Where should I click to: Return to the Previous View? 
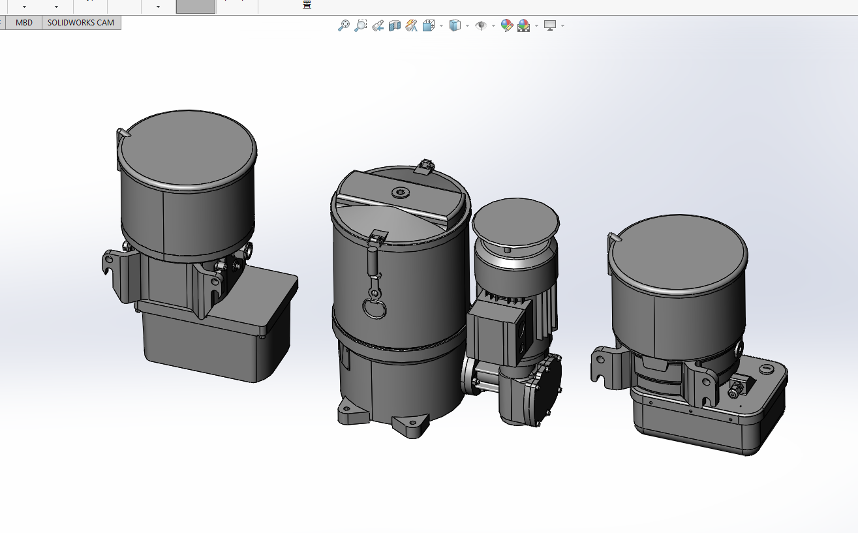click(378, 26)
